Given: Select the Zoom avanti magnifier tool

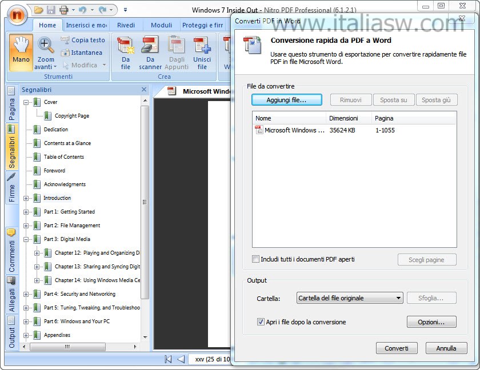Looking at the screenshot, I should [46, 53].
